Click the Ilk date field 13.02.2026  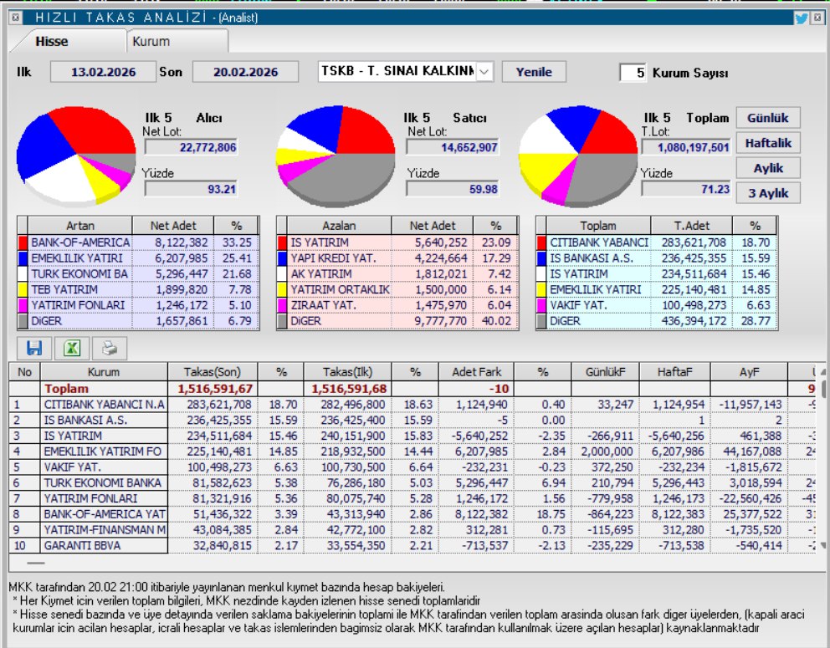(103, 72)
